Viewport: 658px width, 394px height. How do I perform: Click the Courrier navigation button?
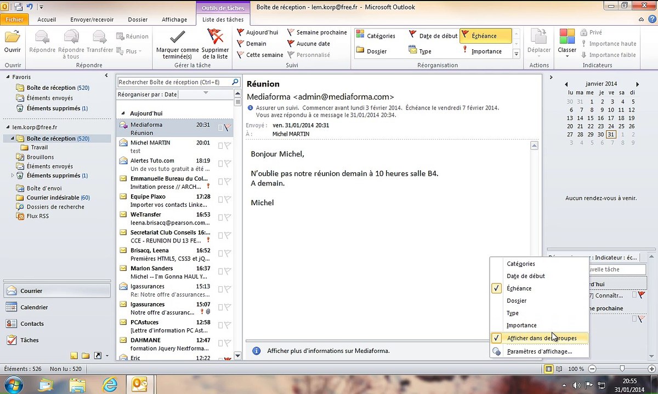click(x=58, y=291)
